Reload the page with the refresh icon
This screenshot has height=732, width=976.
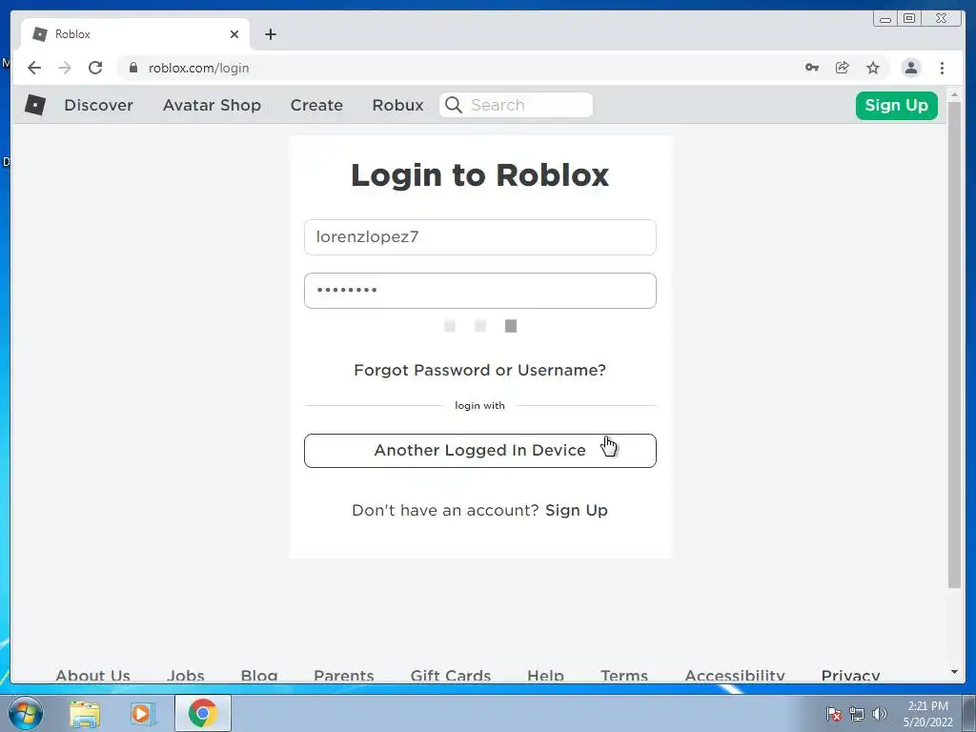(95, 68)
